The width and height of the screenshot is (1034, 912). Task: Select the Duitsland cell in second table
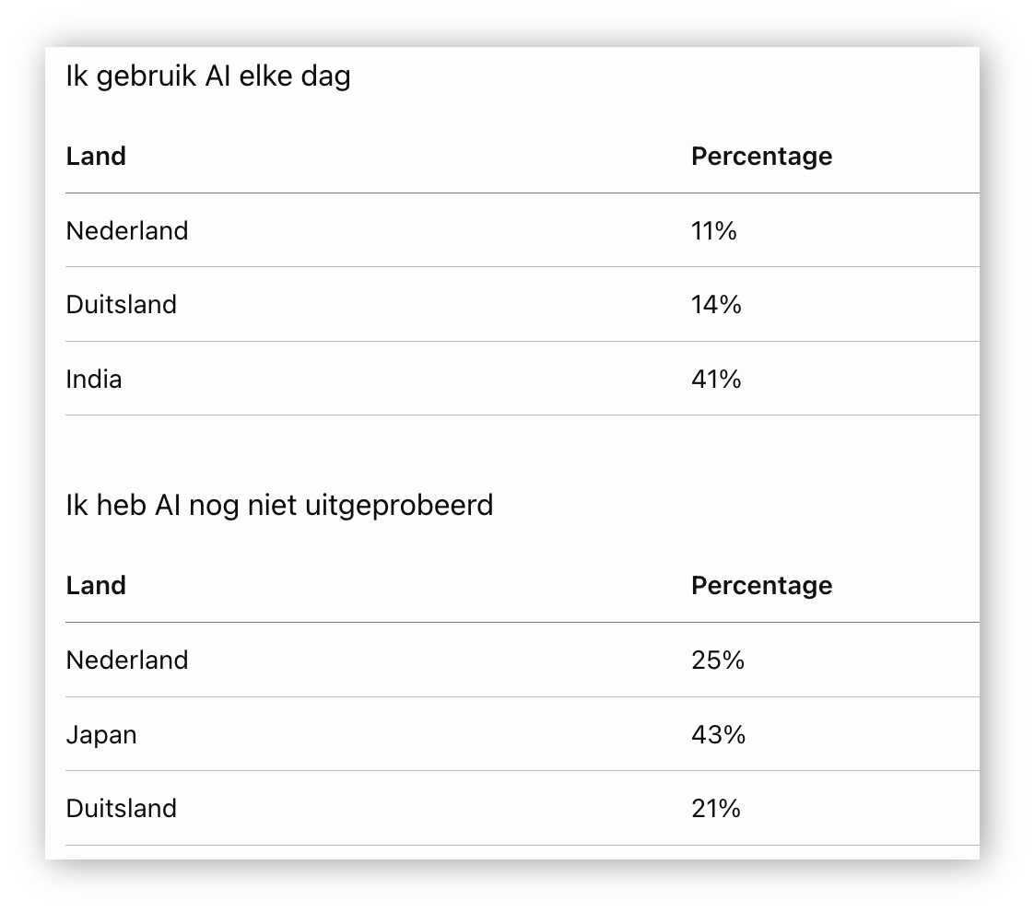(x=122, y=809)
